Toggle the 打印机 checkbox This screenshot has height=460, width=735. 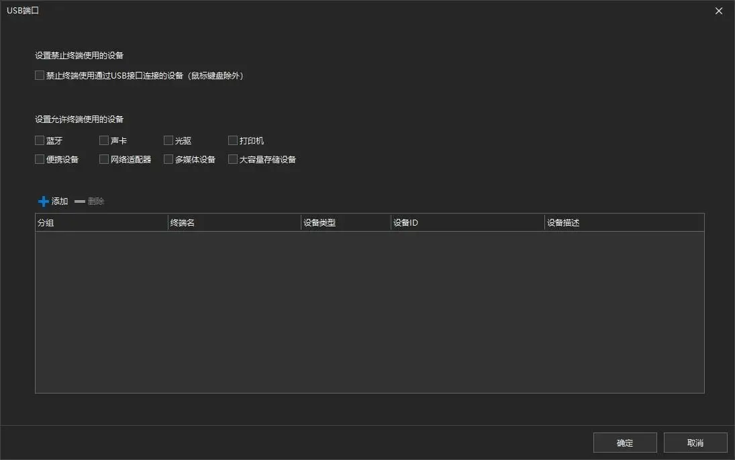tap(232, 140)
